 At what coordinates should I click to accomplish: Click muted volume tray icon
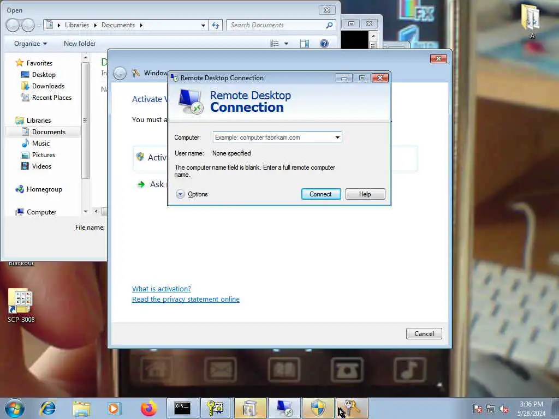(504, 409)
